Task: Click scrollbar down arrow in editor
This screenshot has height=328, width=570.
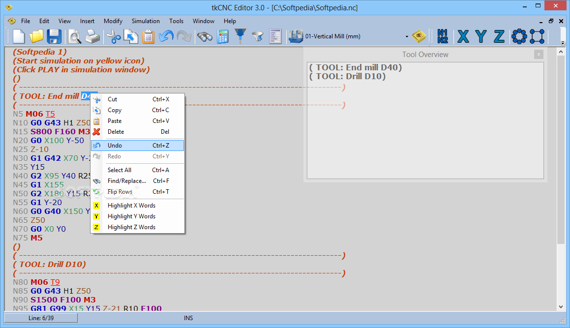Action: click(561, 306)
